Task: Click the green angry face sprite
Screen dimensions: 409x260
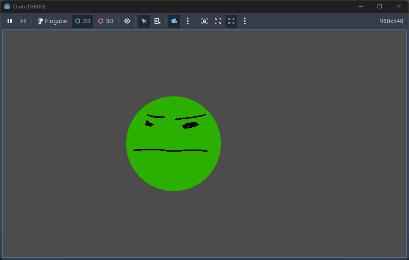Action: click(x=173, y=144)
